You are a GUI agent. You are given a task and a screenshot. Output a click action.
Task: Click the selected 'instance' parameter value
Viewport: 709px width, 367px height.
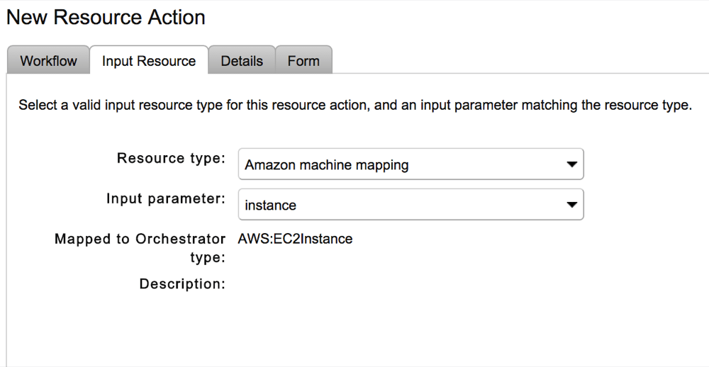(271, 205)
